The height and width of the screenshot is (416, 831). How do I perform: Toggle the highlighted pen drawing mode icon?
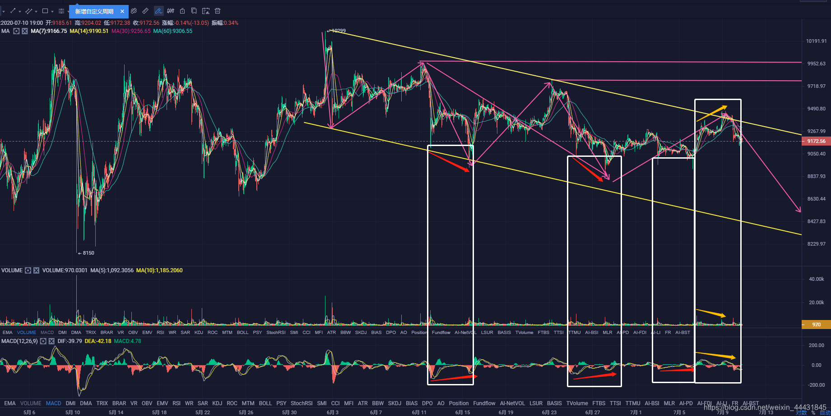tap(158, 11)
